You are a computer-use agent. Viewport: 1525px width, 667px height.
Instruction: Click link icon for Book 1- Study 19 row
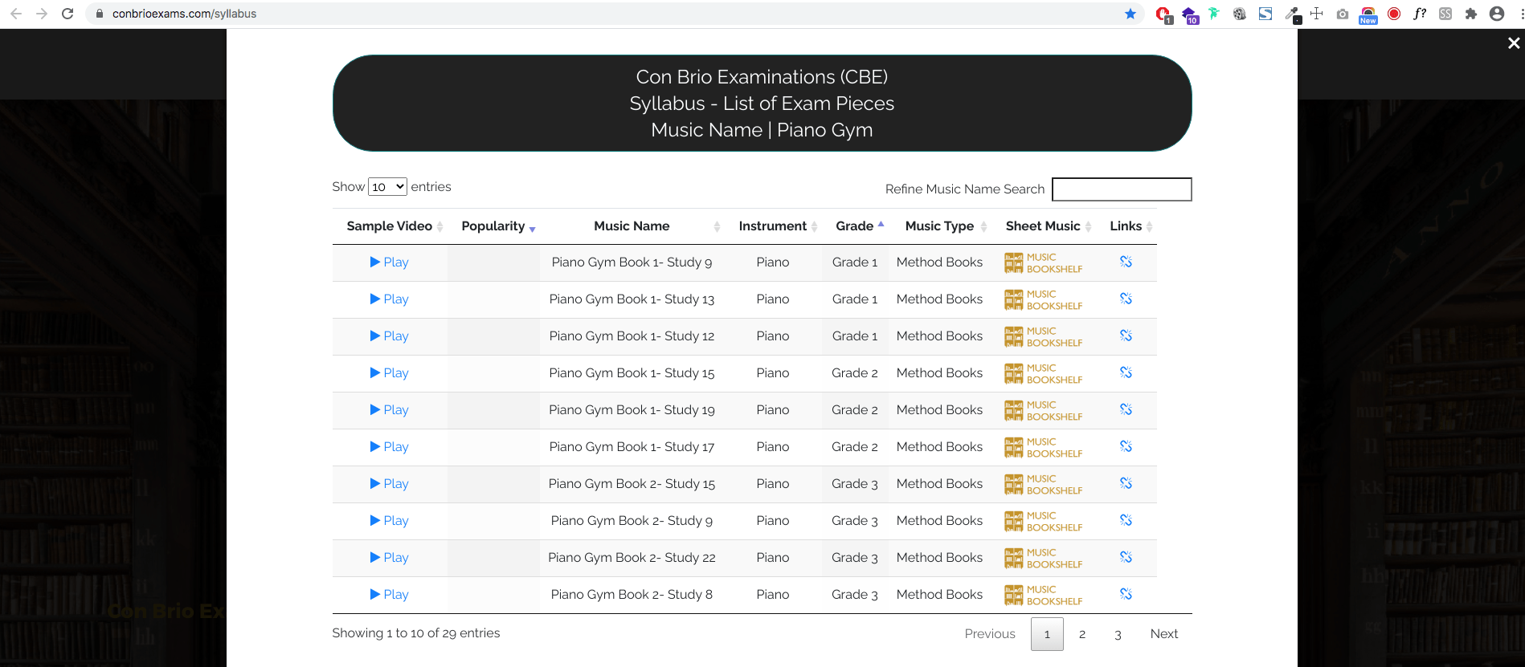(x=1126, y=410)
